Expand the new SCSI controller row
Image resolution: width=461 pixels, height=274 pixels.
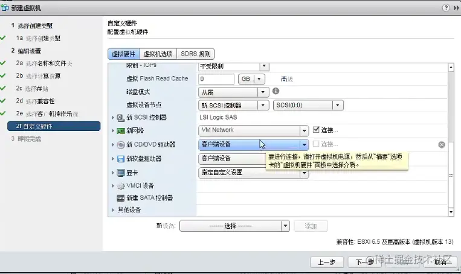coord(112,118)
